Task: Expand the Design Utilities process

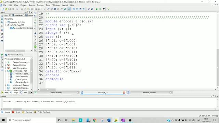Action: (x=5, y=65)
